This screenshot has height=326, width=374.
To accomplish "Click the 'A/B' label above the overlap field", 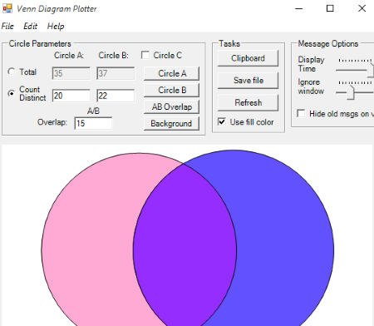I will pyautogui.click(x=93, y=111).
